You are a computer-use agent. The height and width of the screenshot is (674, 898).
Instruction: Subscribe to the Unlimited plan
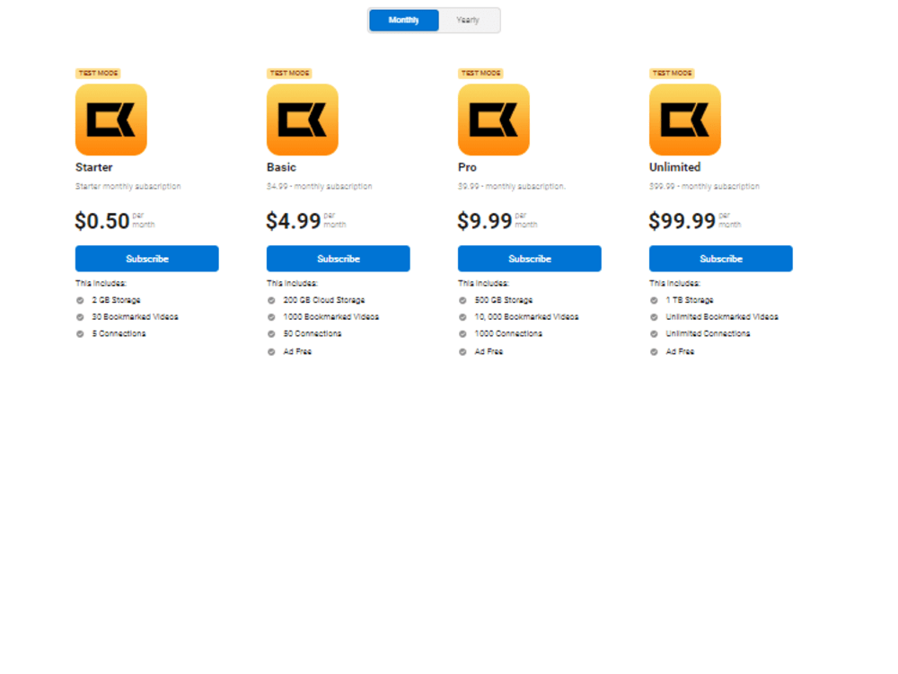pyautogui.click(x=721, y=259)
